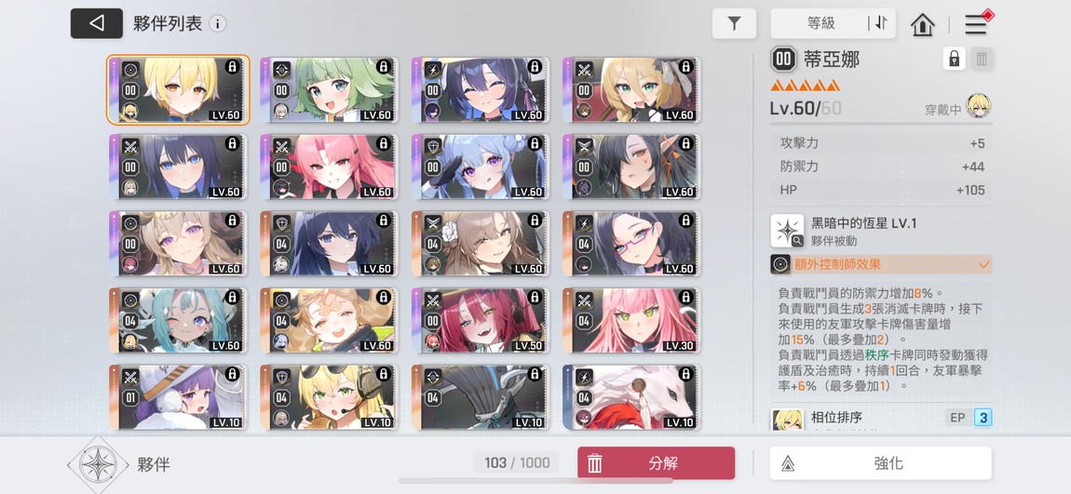Viewport: 1071px width, 494px height.
Task: Click the horizontal scroll bar at screen bottom
Action: coord(535,481)
